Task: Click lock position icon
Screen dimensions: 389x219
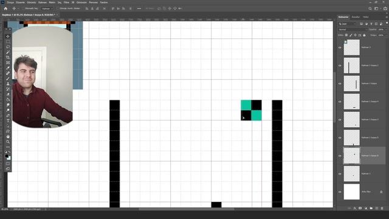Action: [x=355, y=35]
